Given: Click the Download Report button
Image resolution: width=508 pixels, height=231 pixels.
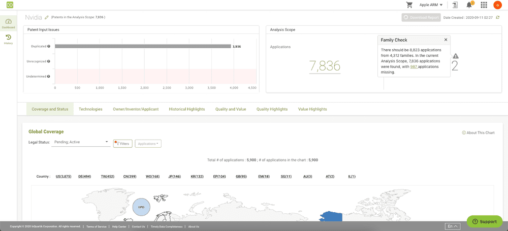Looking at the screenshot, I should (421, 17).
